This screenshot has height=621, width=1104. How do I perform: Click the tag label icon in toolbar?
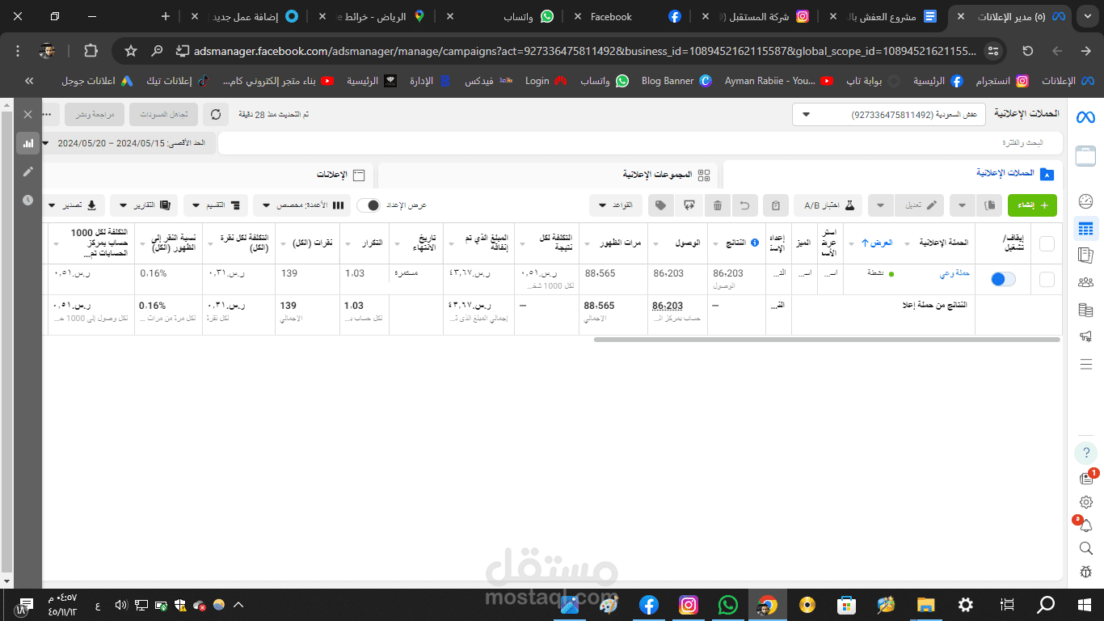[661, 205]
